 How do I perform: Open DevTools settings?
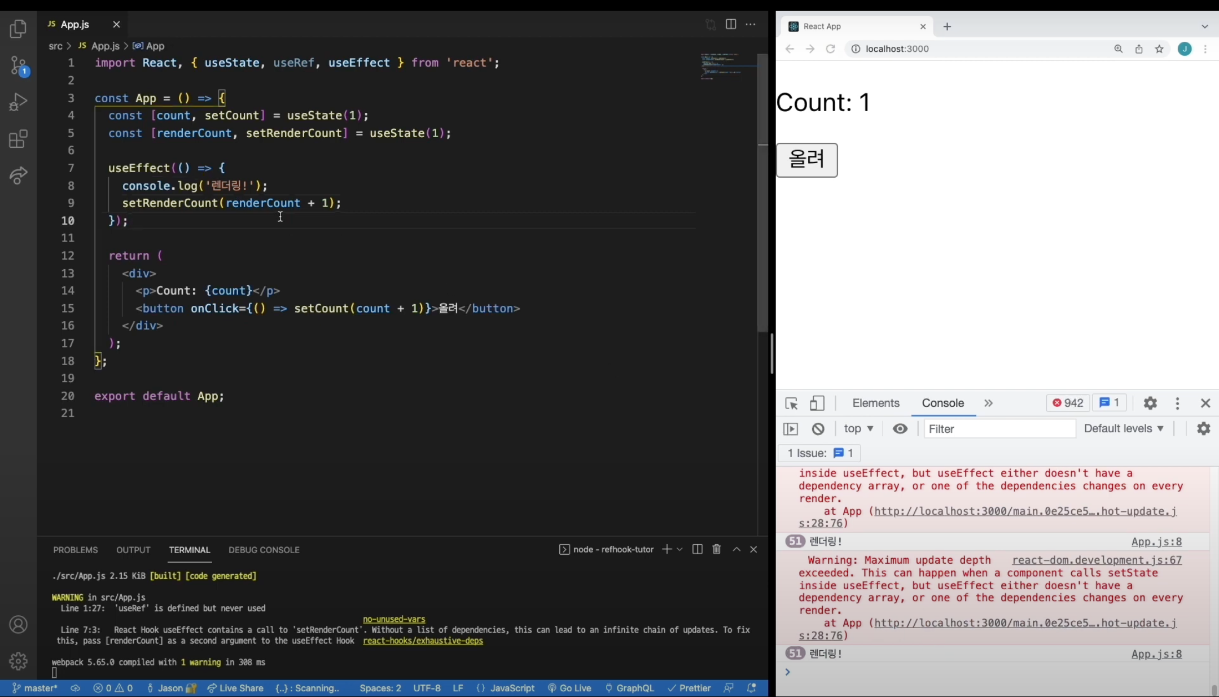(1150, 403)
